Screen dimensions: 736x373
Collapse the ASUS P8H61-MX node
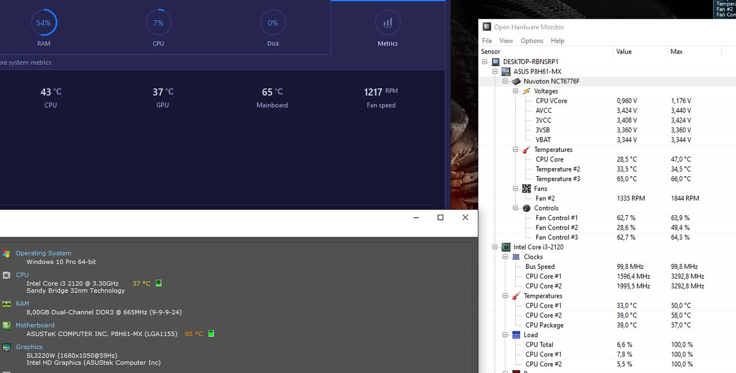pos(495,71)
